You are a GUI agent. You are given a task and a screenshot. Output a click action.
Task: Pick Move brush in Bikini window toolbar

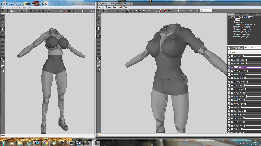pyautogui.click(x=39, y=11)
